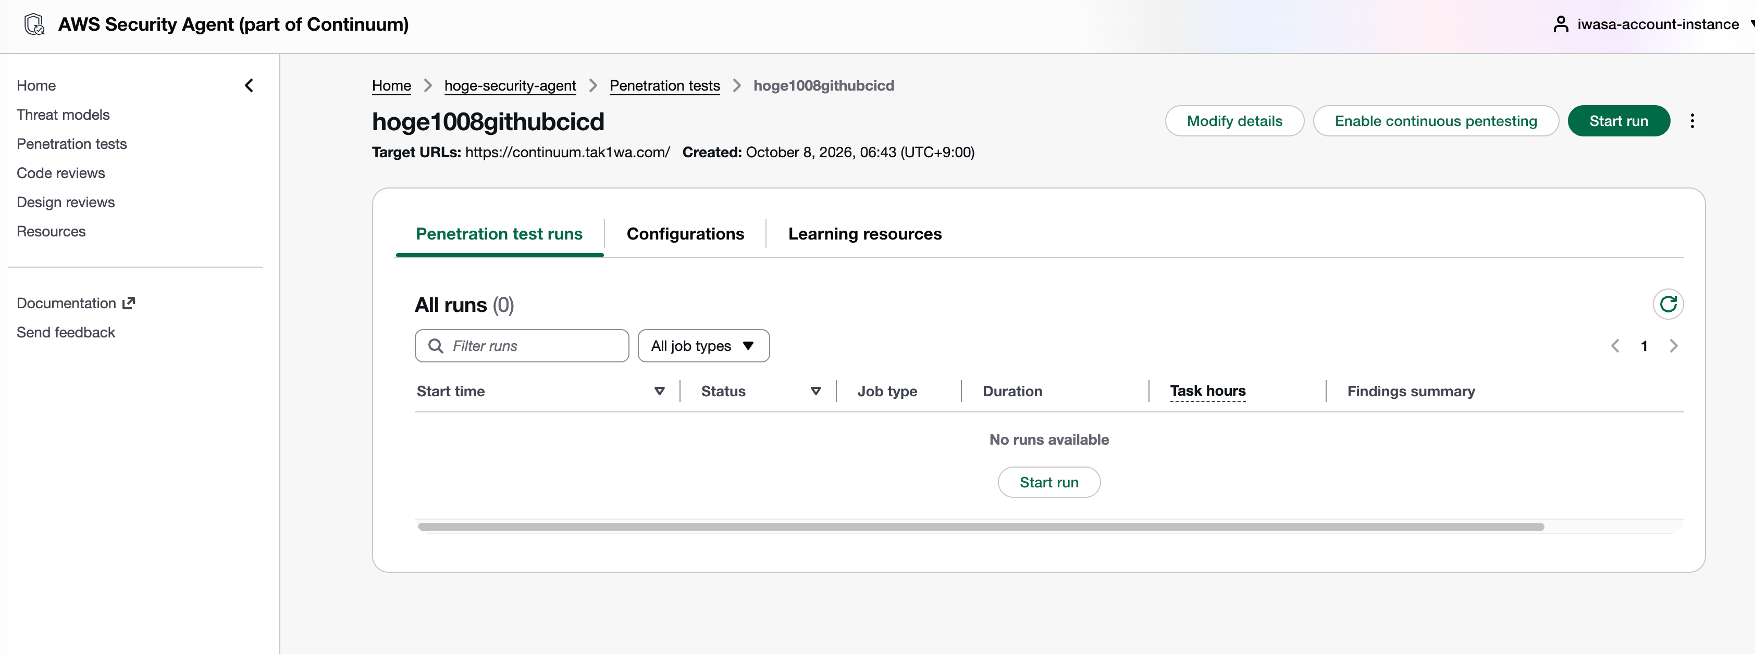Click the search icon in Filter runs
This screenshot has width=1755, height=654.
coord(435,346)
